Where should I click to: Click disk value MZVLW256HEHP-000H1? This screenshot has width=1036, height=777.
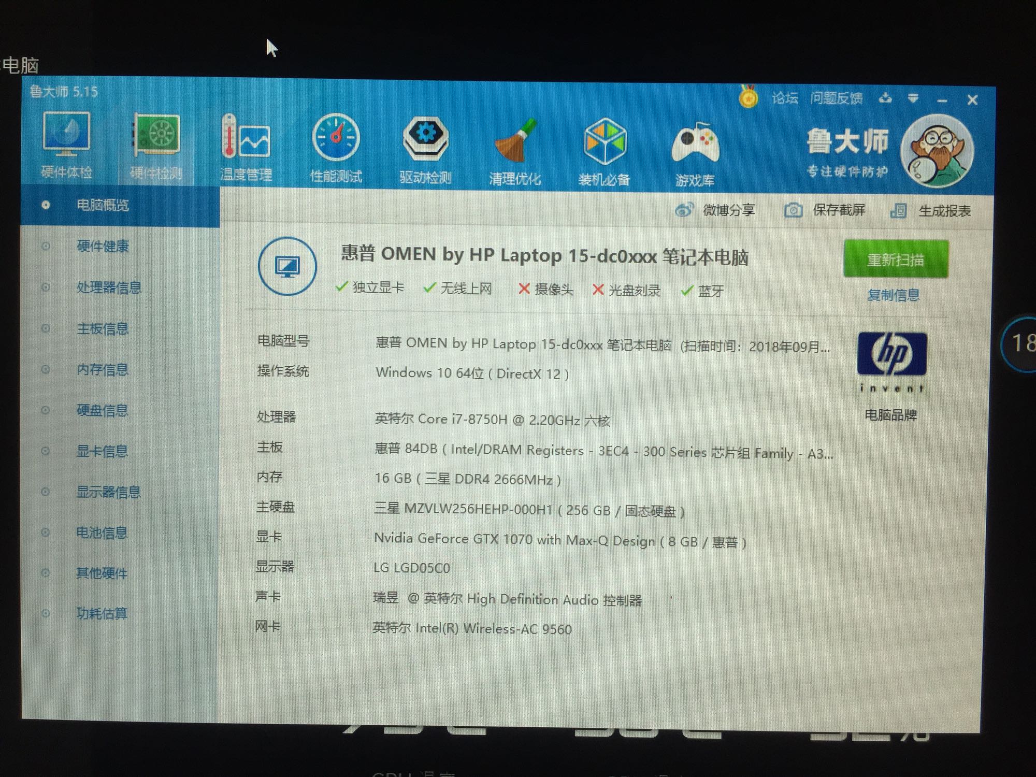(x=529, y=510)
